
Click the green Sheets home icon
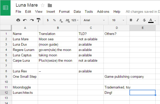(5, 8)
